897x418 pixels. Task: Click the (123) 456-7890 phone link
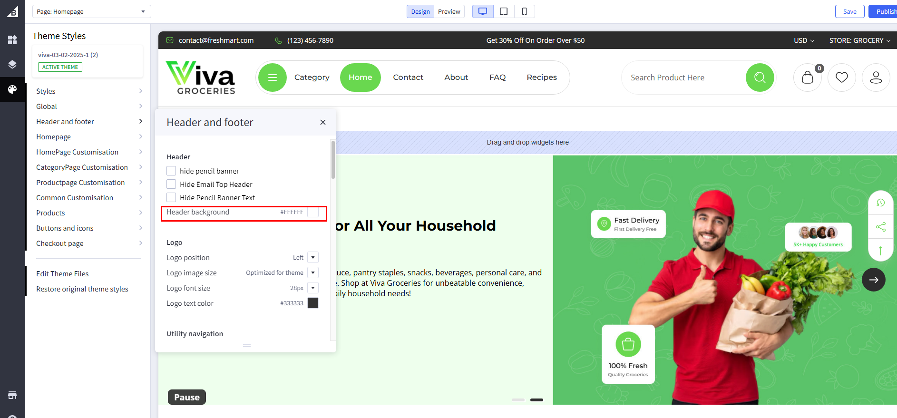click(310, 40)
